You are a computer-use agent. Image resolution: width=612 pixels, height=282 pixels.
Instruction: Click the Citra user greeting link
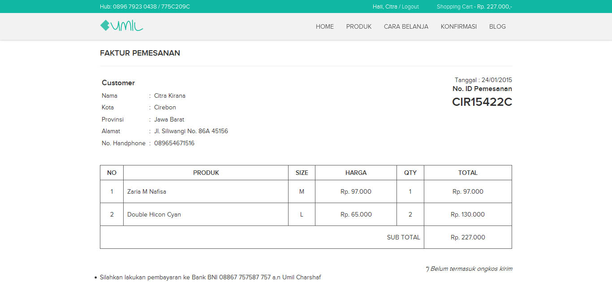click(385, 7)
